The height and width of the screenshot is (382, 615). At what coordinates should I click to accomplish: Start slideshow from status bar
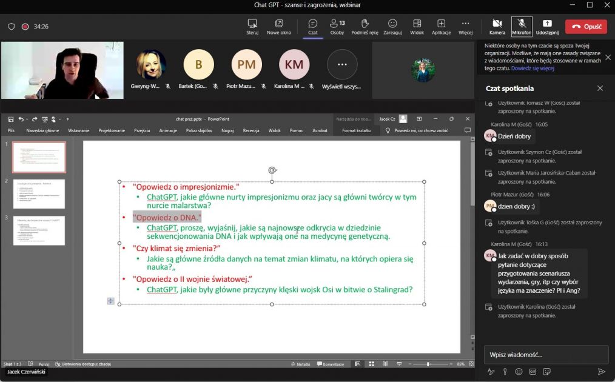click(x=399, y=364)
